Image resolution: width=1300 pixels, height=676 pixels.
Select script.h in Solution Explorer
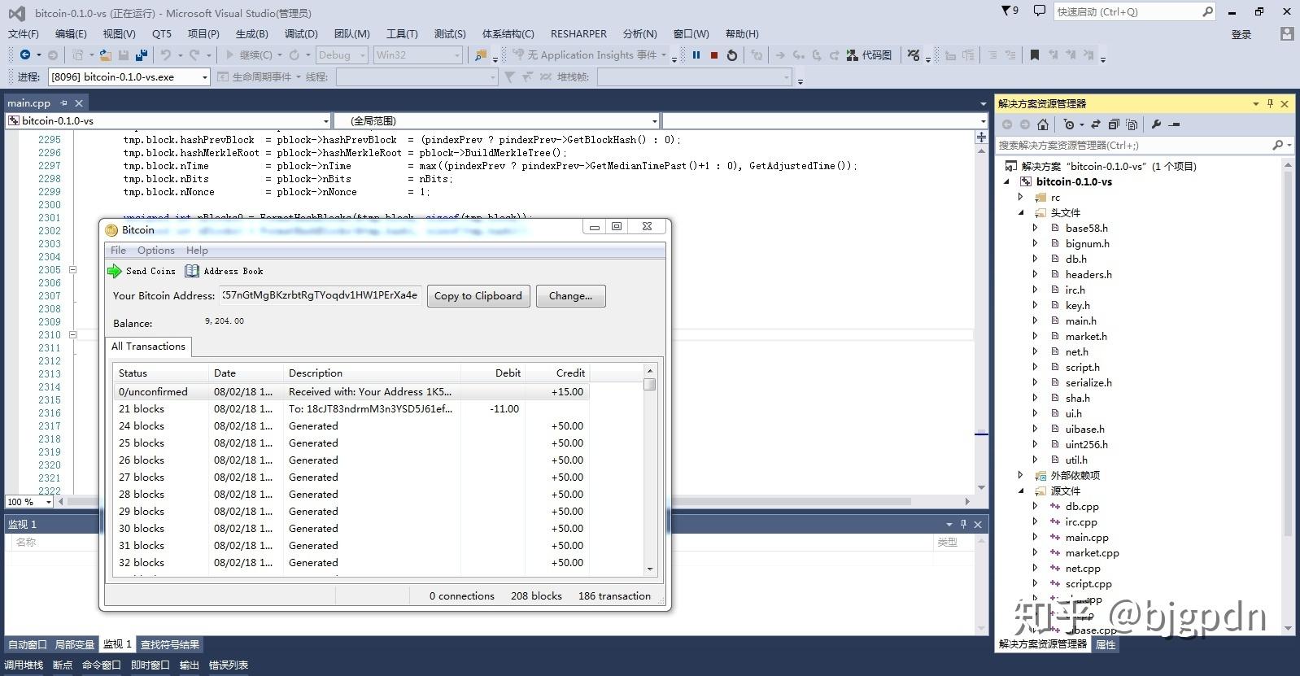[x=1082, y=367]
